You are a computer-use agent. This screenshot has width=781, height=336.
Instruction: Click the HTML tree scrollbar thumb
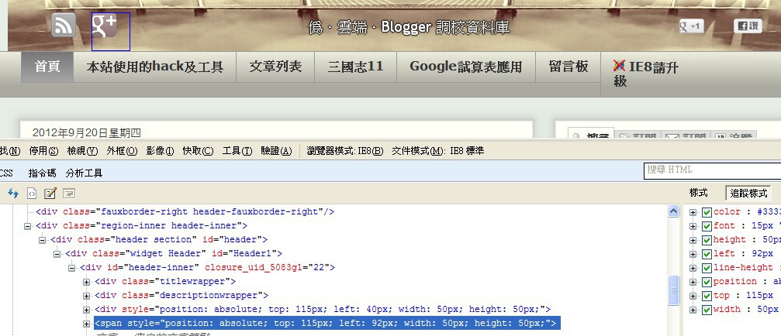pyautogui.click(x=673, y=290)
